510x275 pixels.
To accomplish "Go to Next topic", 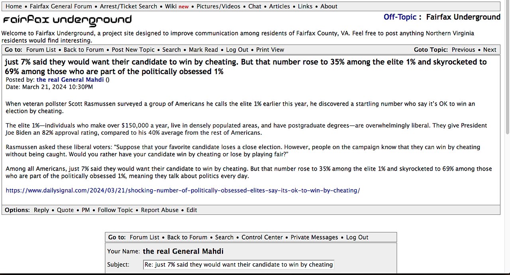I will tap(490, 50).
